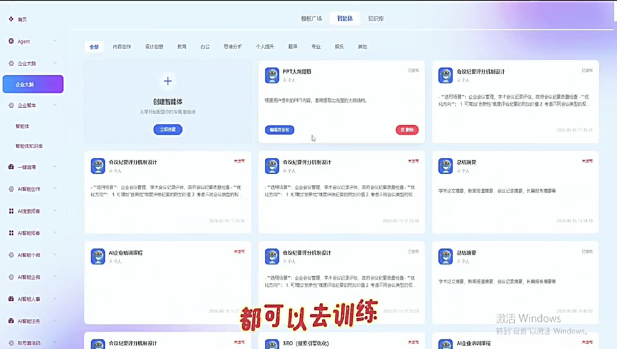Click the 企业大脑 parent menu icon
This screenshot has height=349, width=617.
point(11,64)
